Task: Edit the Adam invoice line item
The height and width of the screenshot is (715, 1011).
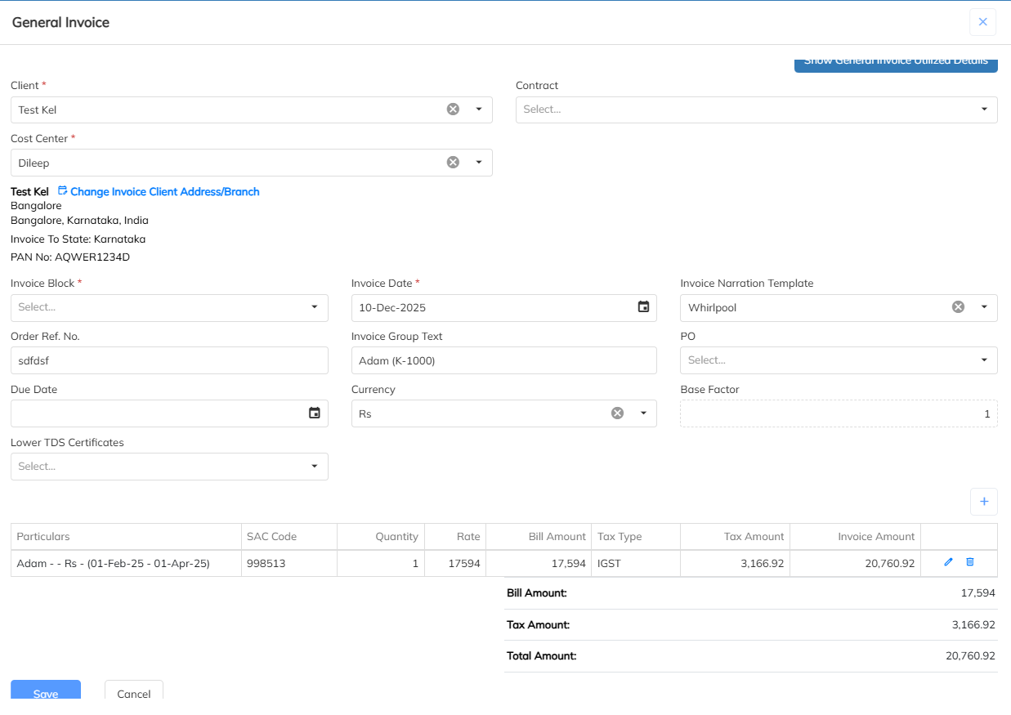Action: 948,562
